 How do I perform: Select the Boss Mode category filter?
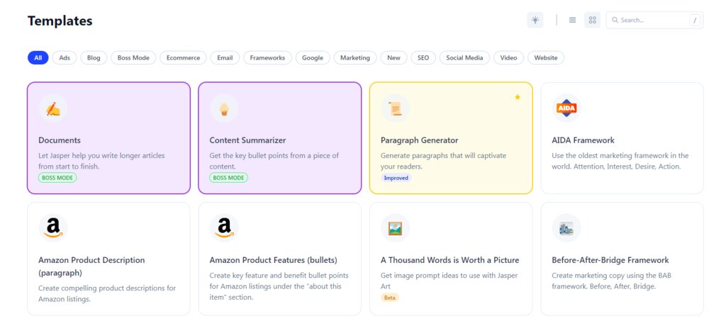(x=133, y=58)
